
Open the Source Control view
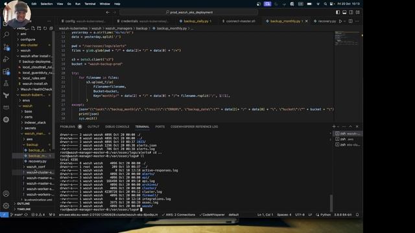coord(6,47)
